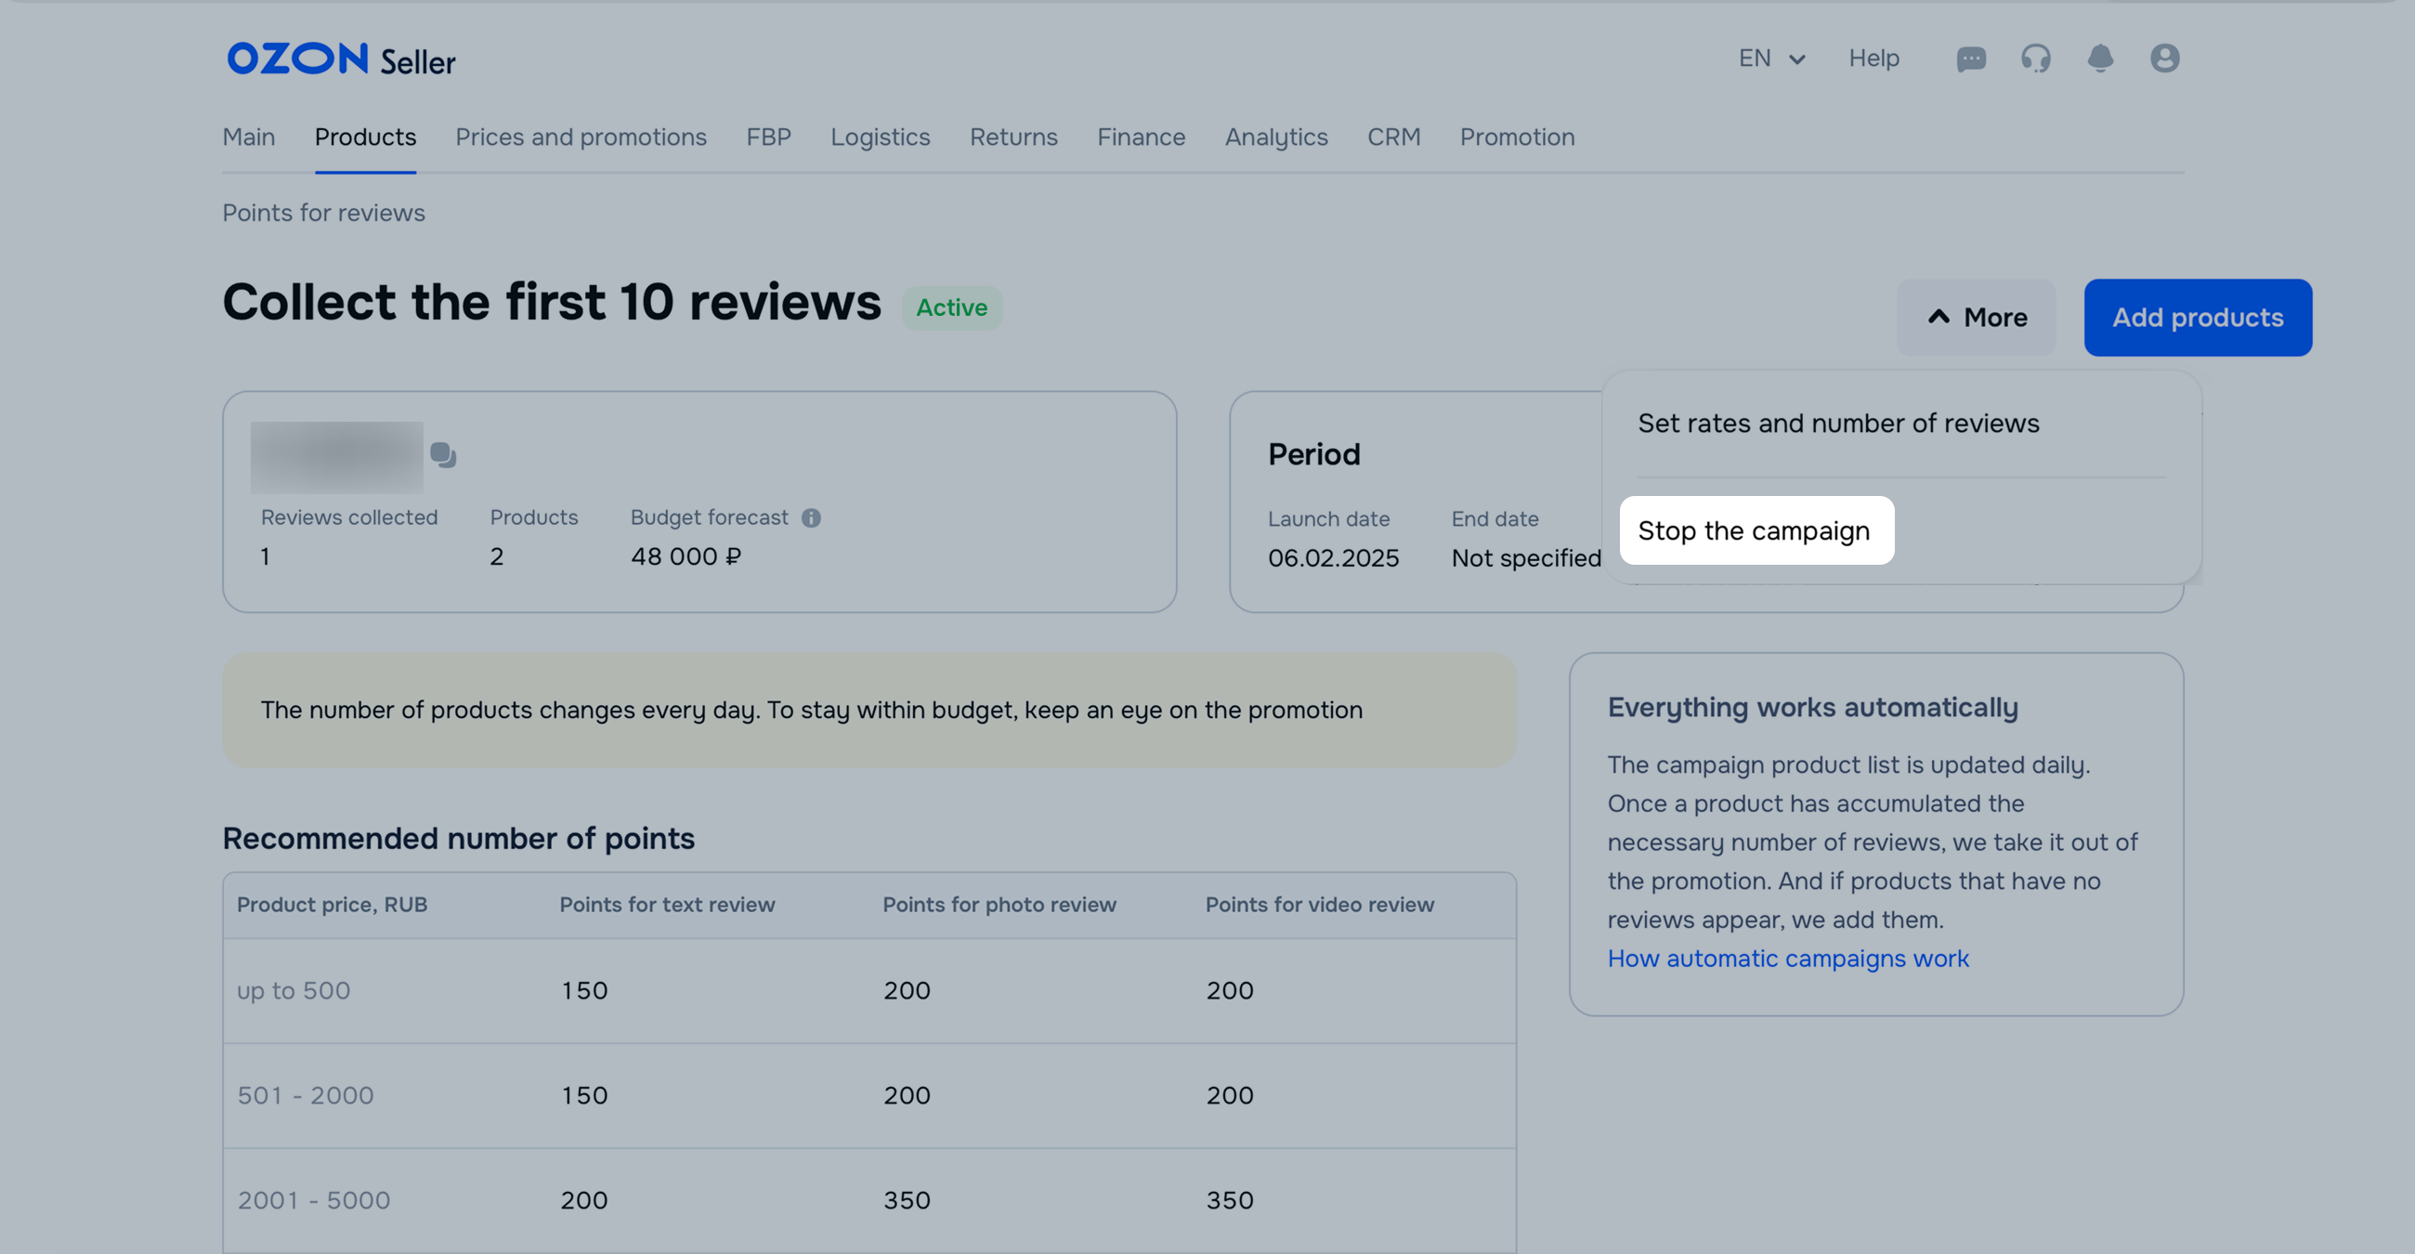Open How automatic campaigns work link
2415x1254 pixels.
(x=1787, y=959)
